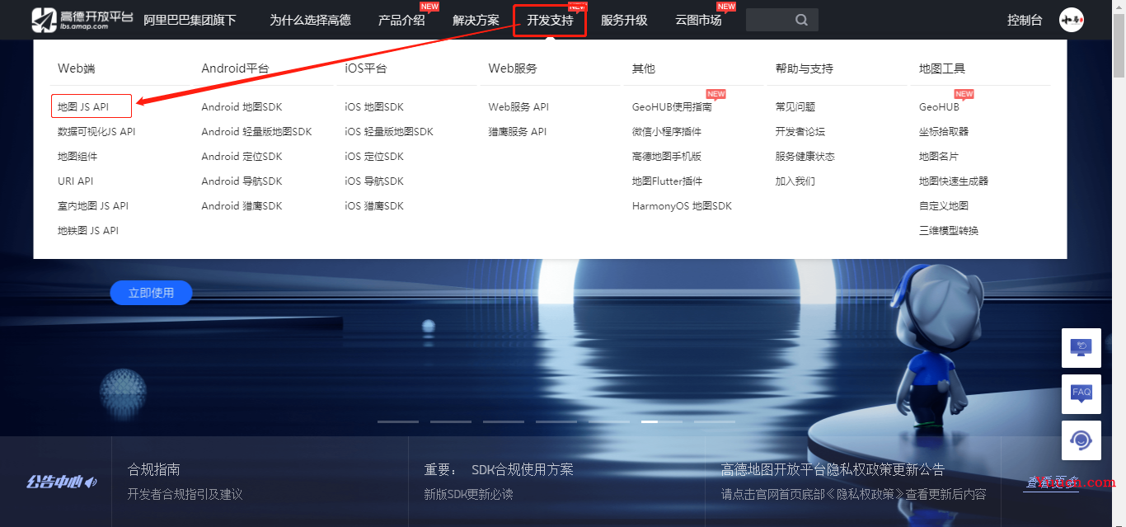Open 地图组件 link
Viewport: 1126px width, 527px height.
pos(77,157)
